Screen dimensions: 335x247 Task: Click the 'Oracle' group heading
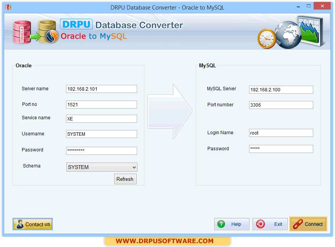[24, 65]
